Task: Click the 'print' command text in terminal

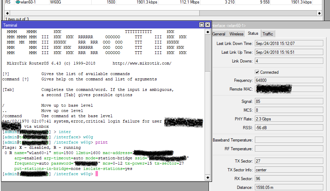Action: coord(101,142)
